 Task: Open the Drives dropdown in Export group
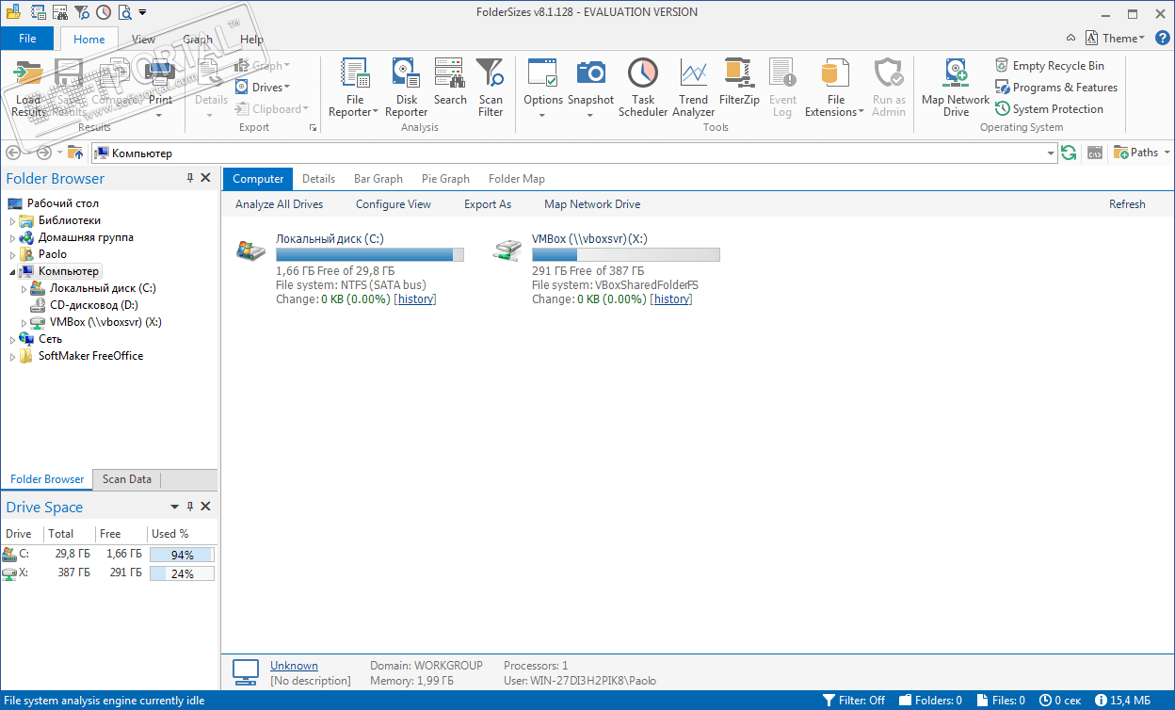[263, 88]
